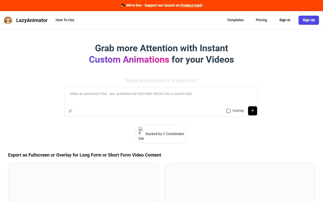Click the Overlay label text
Screen dimensions: 323x202
[238, 111]
